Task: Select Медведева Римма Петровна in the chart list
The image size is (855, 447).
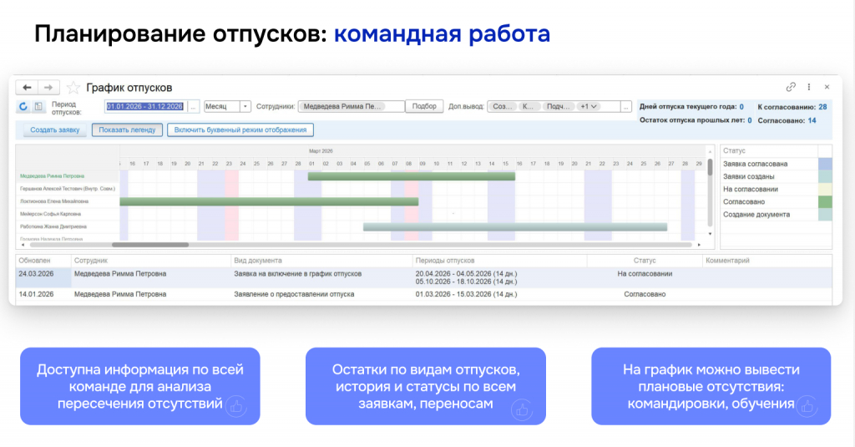Action: pyautogui.click(x=52, y=176)
